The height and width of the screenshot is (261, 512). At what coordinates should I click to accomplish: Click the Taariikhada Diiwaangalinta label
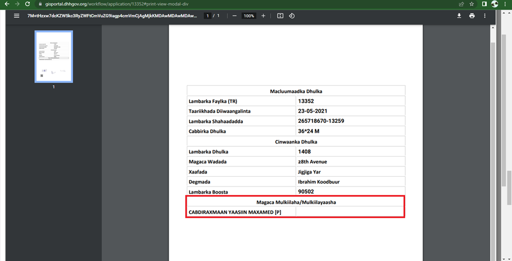[x=220, y=111]
